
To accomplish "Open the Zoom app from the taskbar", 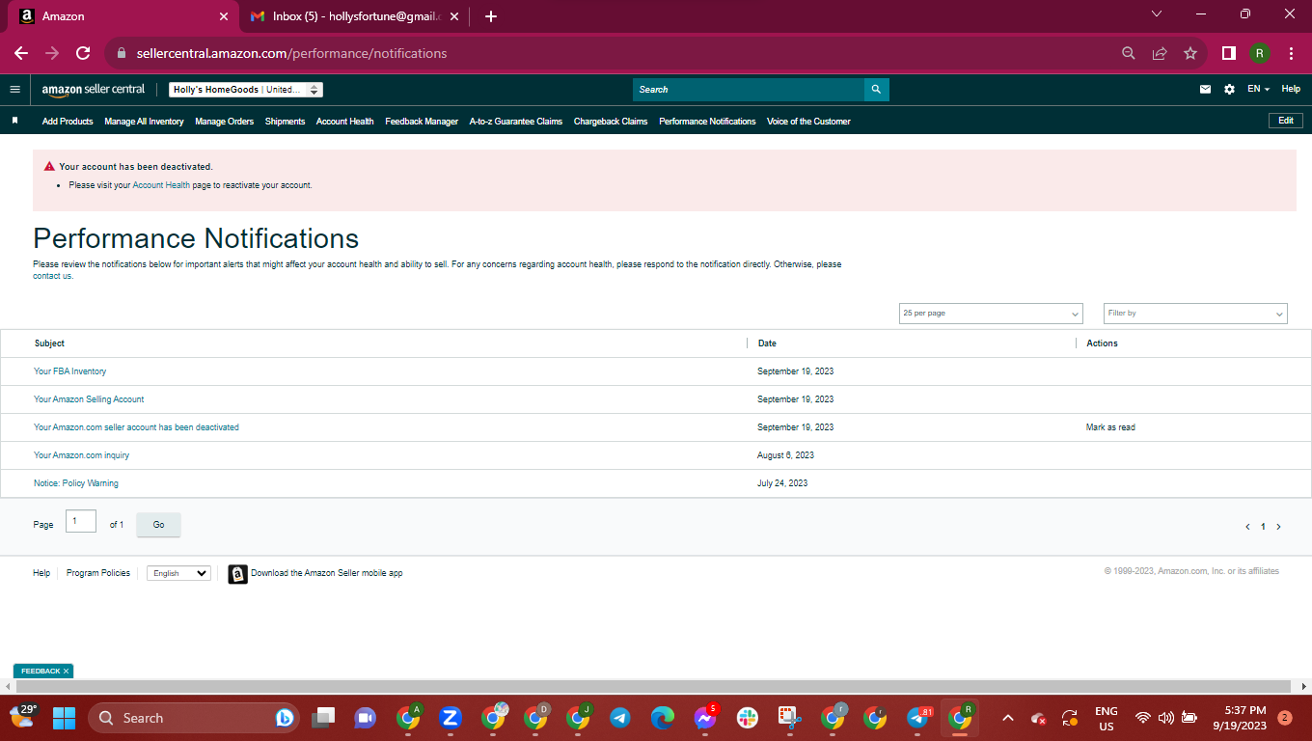I will coord(450,718).
